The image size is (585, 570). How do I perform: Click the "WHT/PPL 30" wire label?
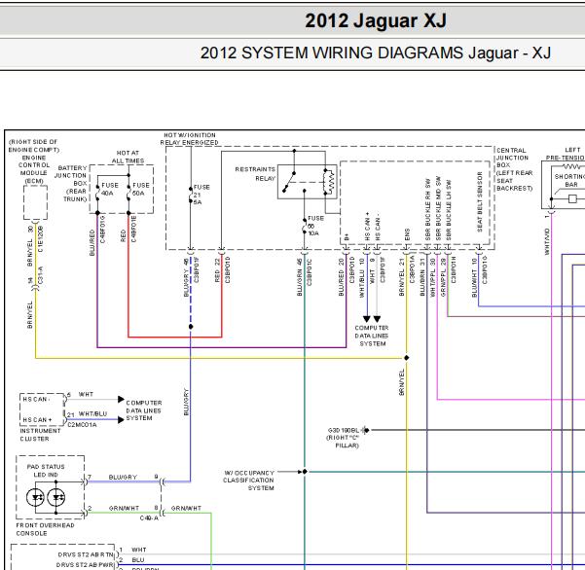click(433, 278)
